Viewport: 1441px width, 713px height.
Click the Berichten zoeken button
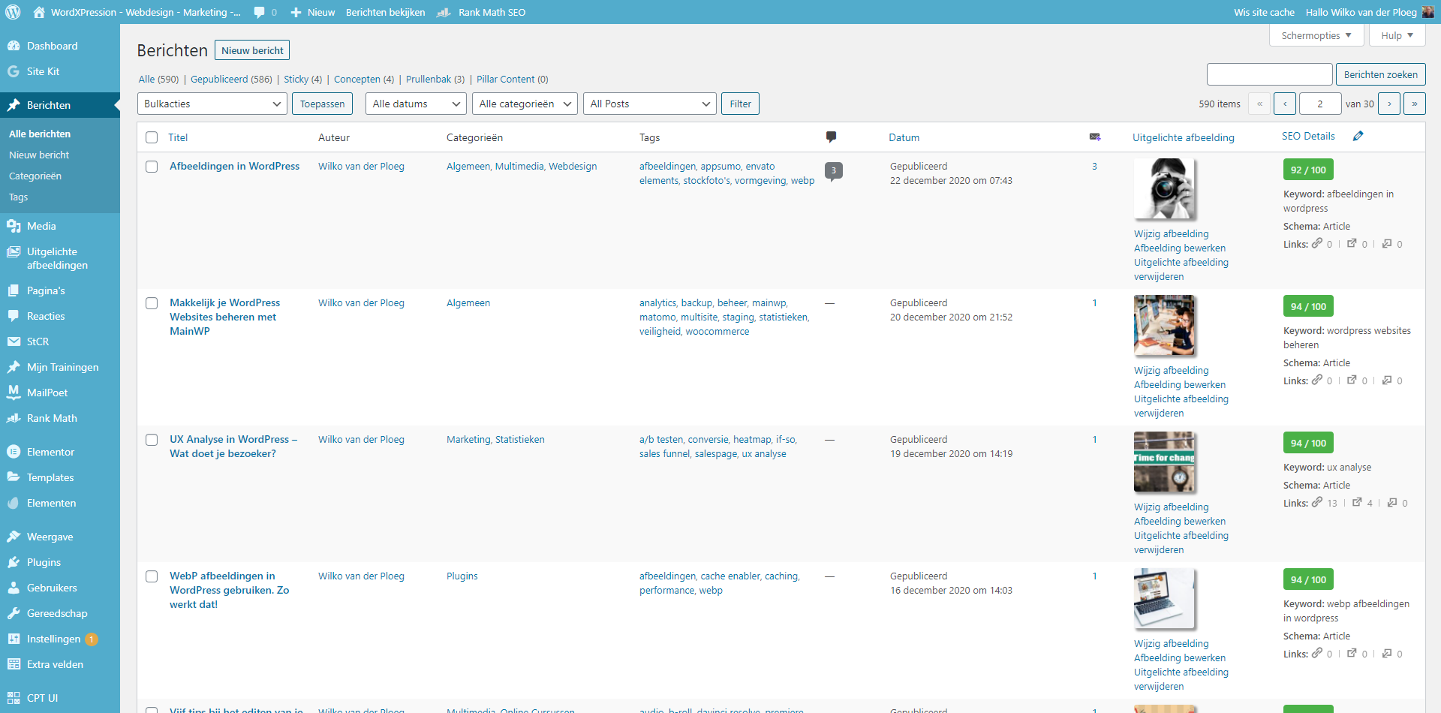pyautogui.click(x=1381, y=74)
